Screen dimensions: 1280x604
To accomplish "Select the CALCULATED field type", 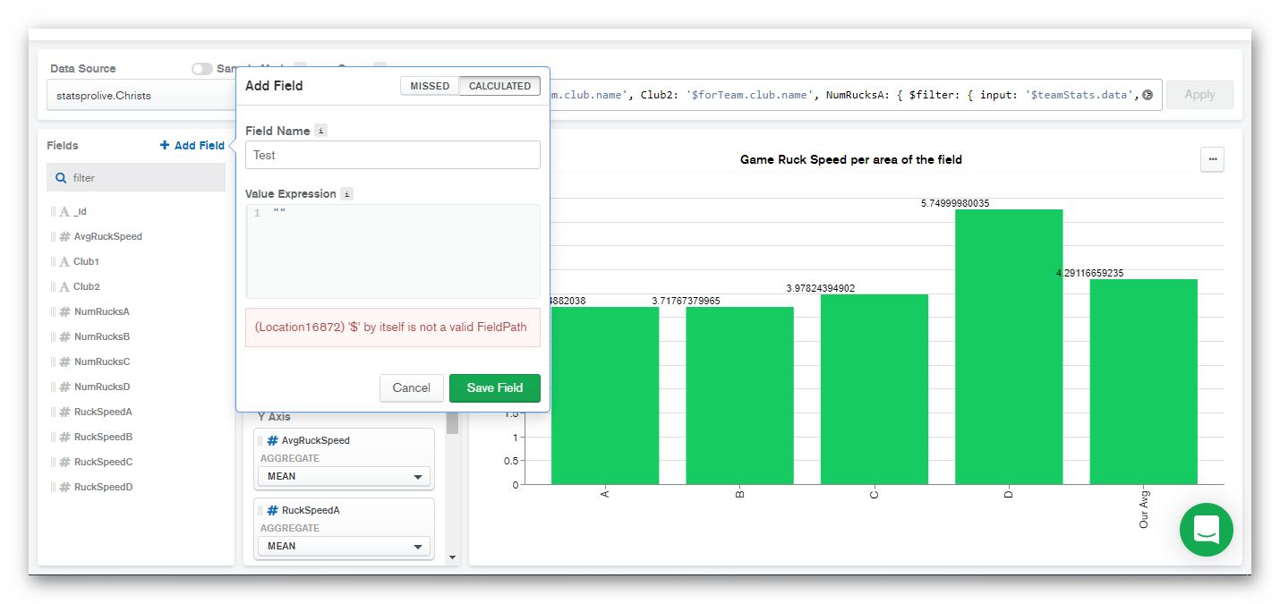I will pyautogui.click(x=499, y=86).
